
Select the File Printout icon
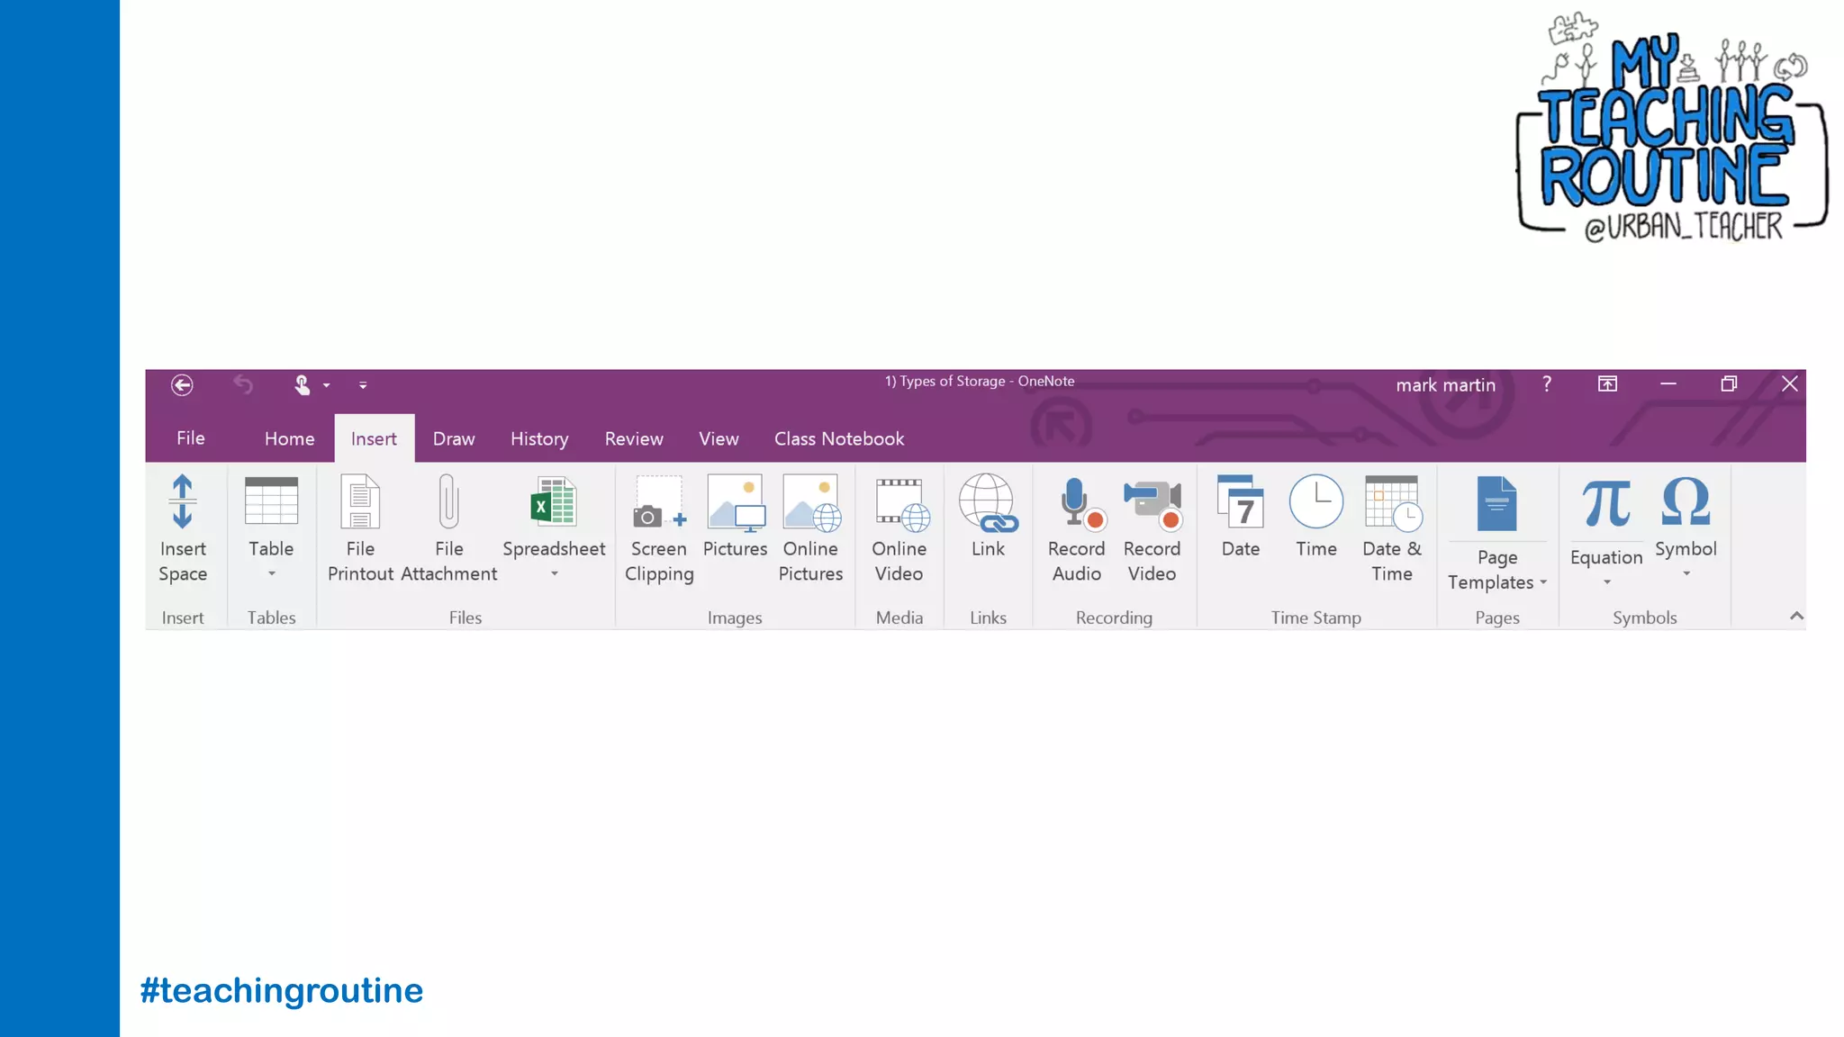click(x=360, y=502)
